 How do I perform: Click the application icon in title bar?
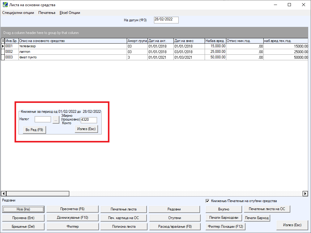pyautogui.click(x=5, y=5)
